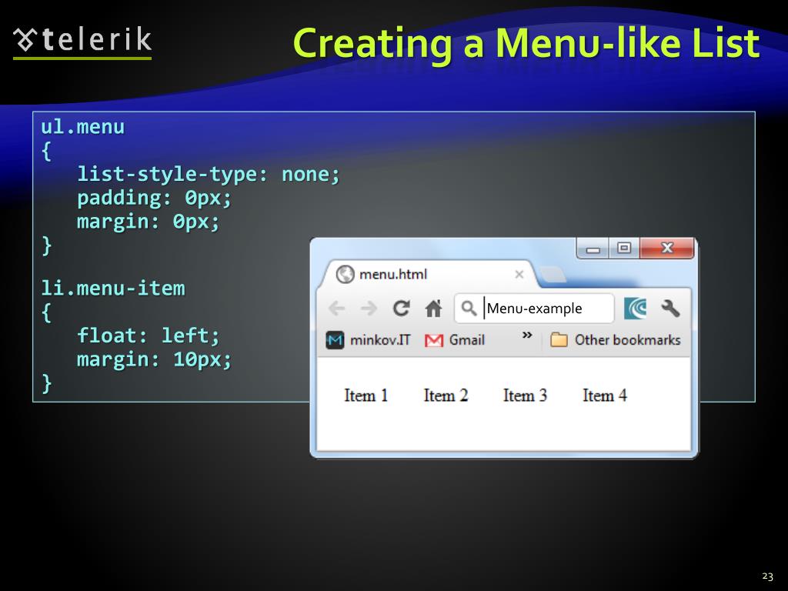This screenshot has height=591, width=788.
Task: Click the minkov.IT bookmark icon
Action: point(335,340)
